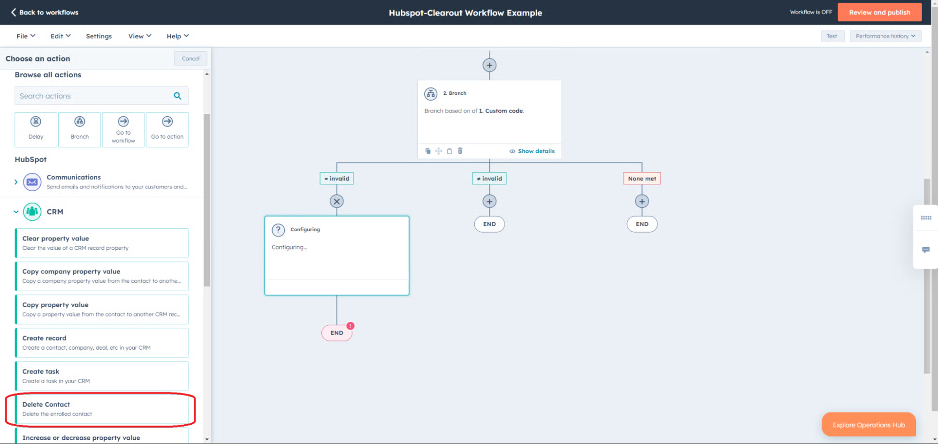Click the Go to action tile
Screen dimensions: 938x444
[x=167, y=129]
